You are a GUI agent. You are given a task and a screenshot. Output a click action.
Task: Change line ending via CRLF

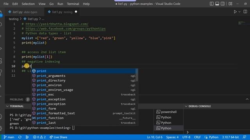pos(197,137)
